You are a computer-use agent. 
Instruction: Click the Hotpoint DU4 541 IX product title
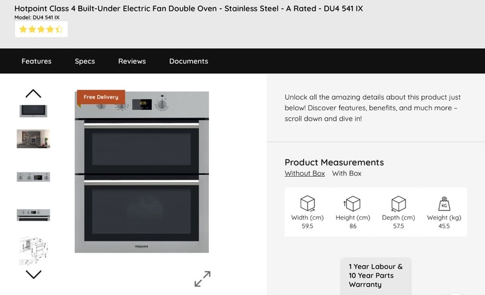(188, 8)
